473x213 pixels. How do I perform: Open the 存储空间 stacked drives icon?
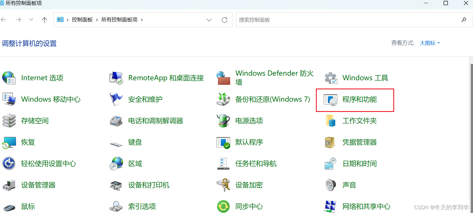[x=9, y=120]
